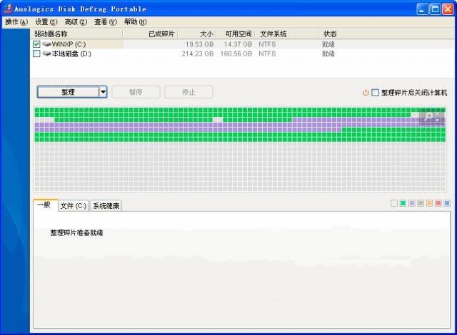Screen dimensions: 457x335
Task: Click the 214.23 GB size value
Action: (198, 53)
